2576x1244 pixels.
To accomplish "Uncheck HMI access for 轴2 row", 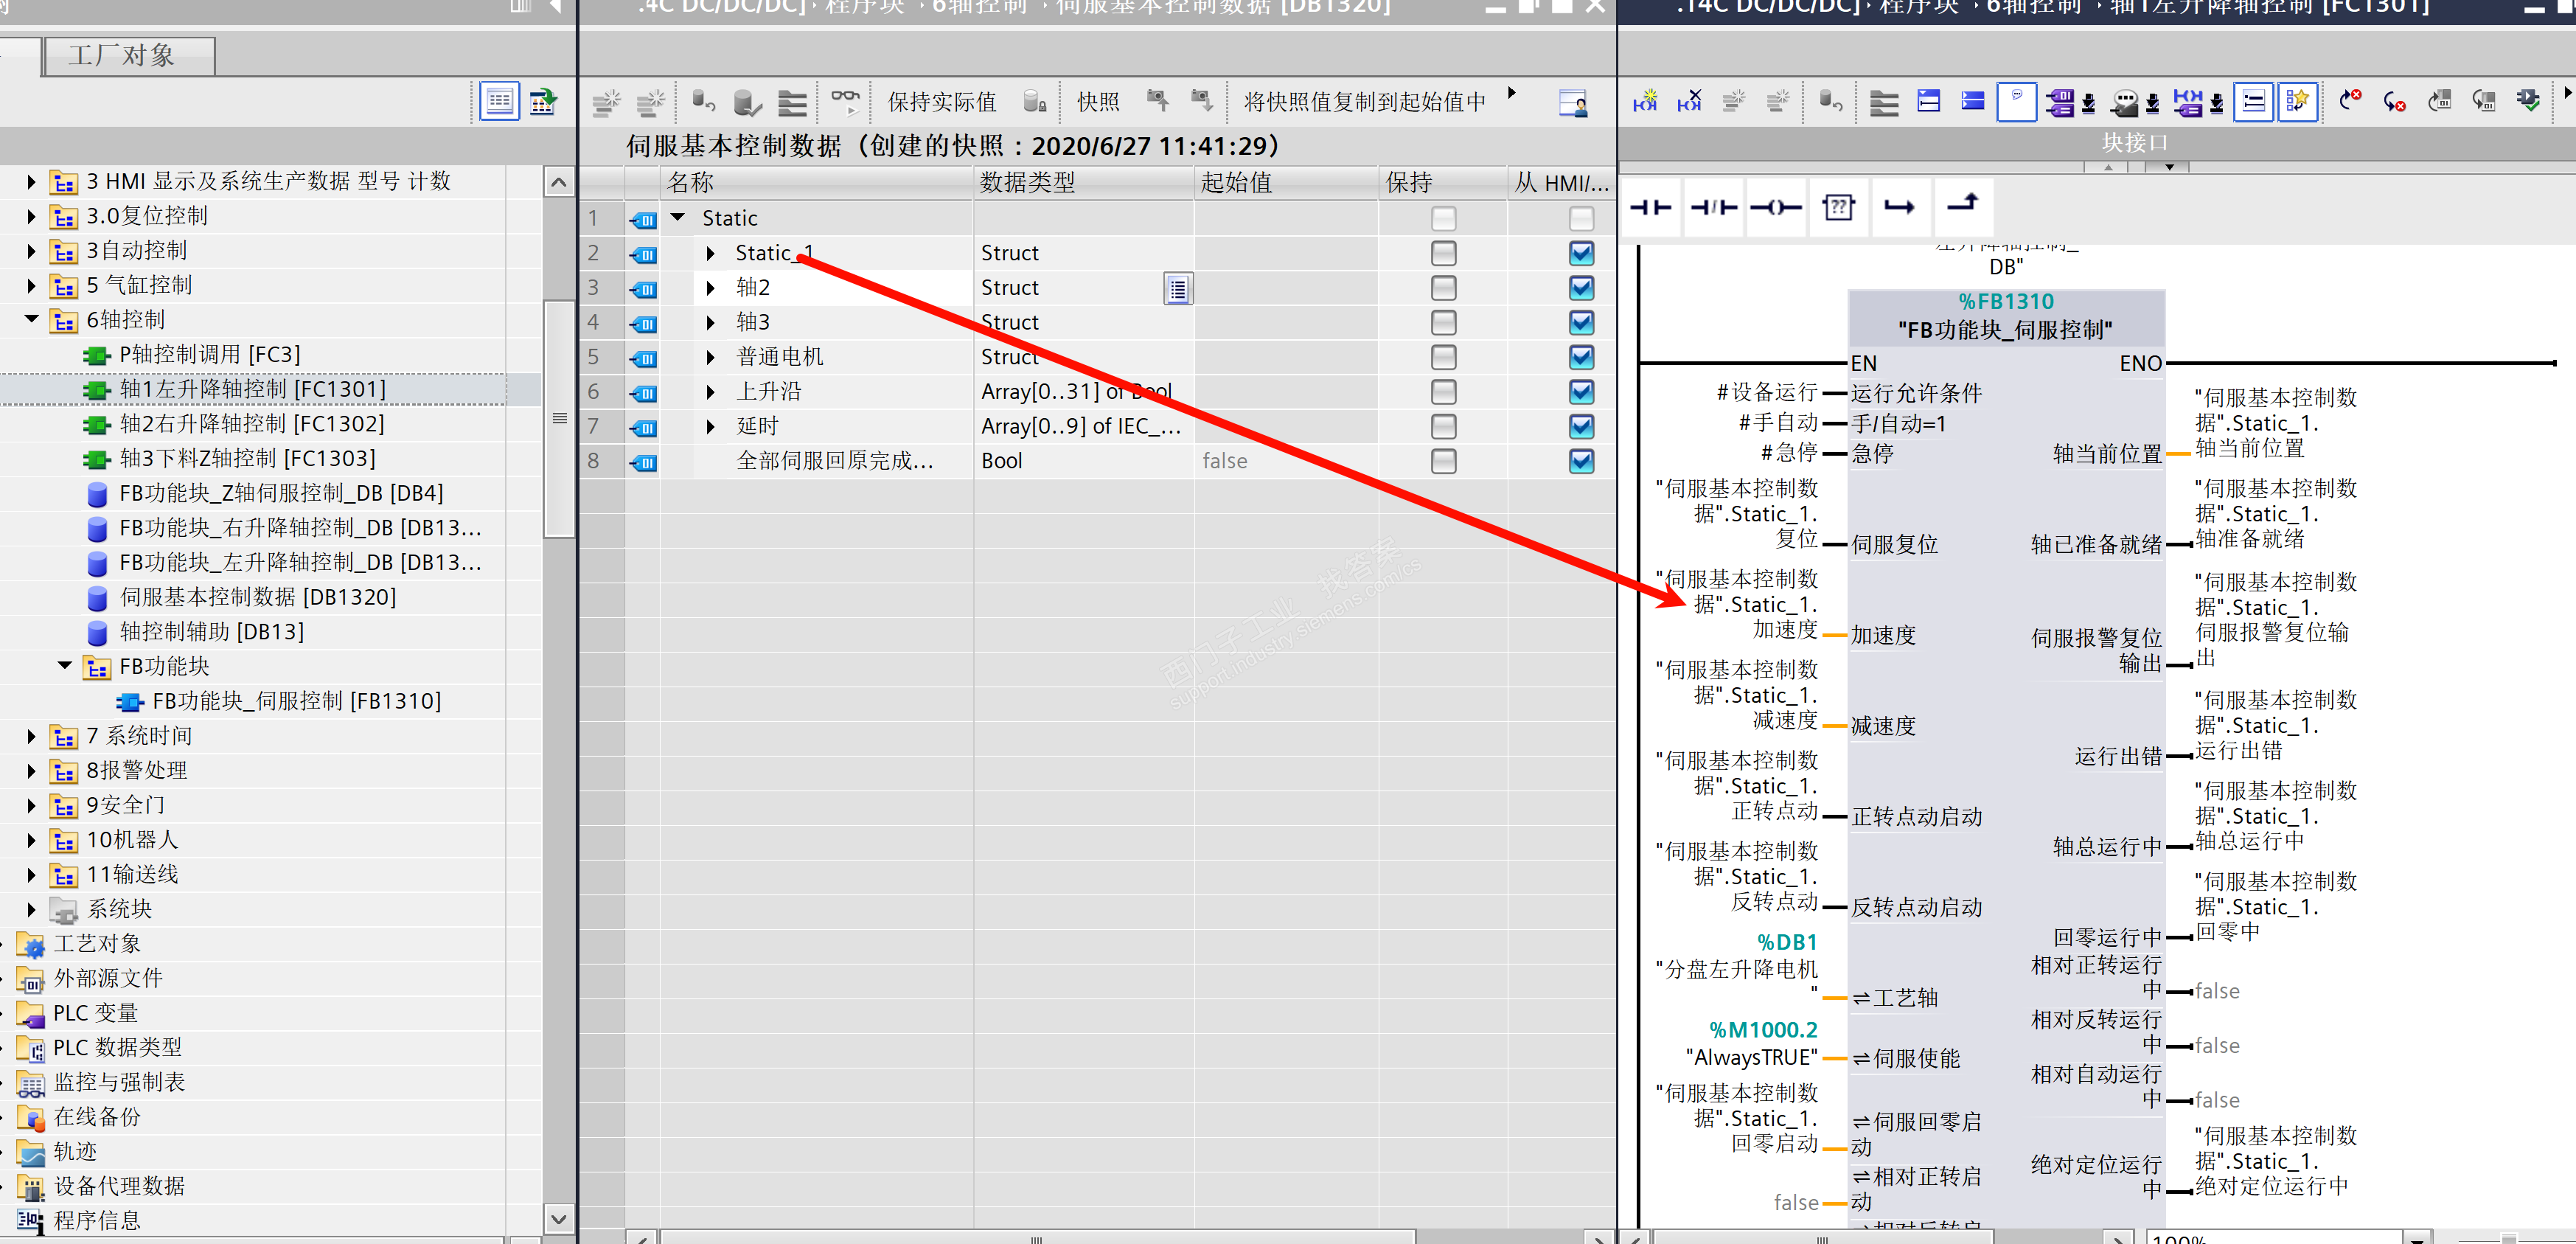I will click(1581, 288).
